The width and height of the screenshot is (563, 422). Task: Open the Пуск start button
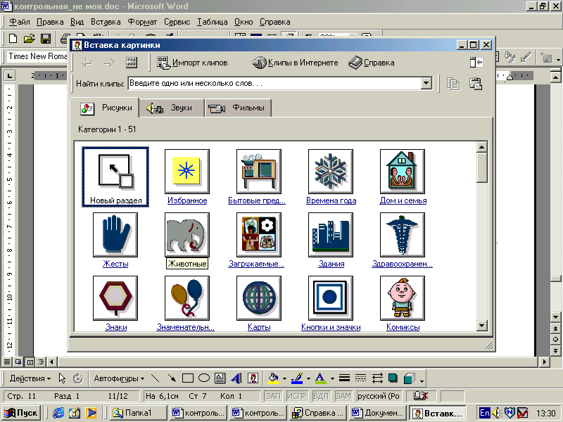pos(21,413)
